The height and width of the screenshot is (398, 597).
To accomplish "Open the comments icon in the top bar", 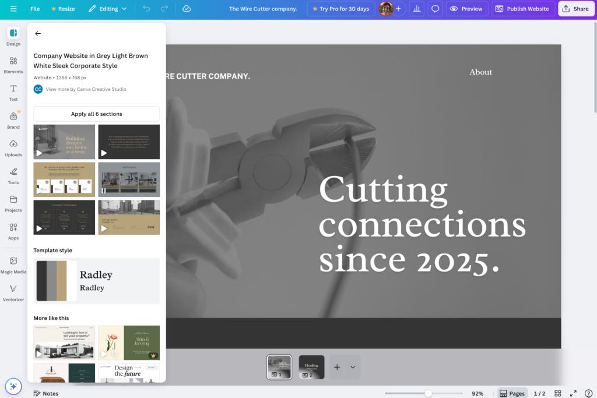I will (434, 9).
